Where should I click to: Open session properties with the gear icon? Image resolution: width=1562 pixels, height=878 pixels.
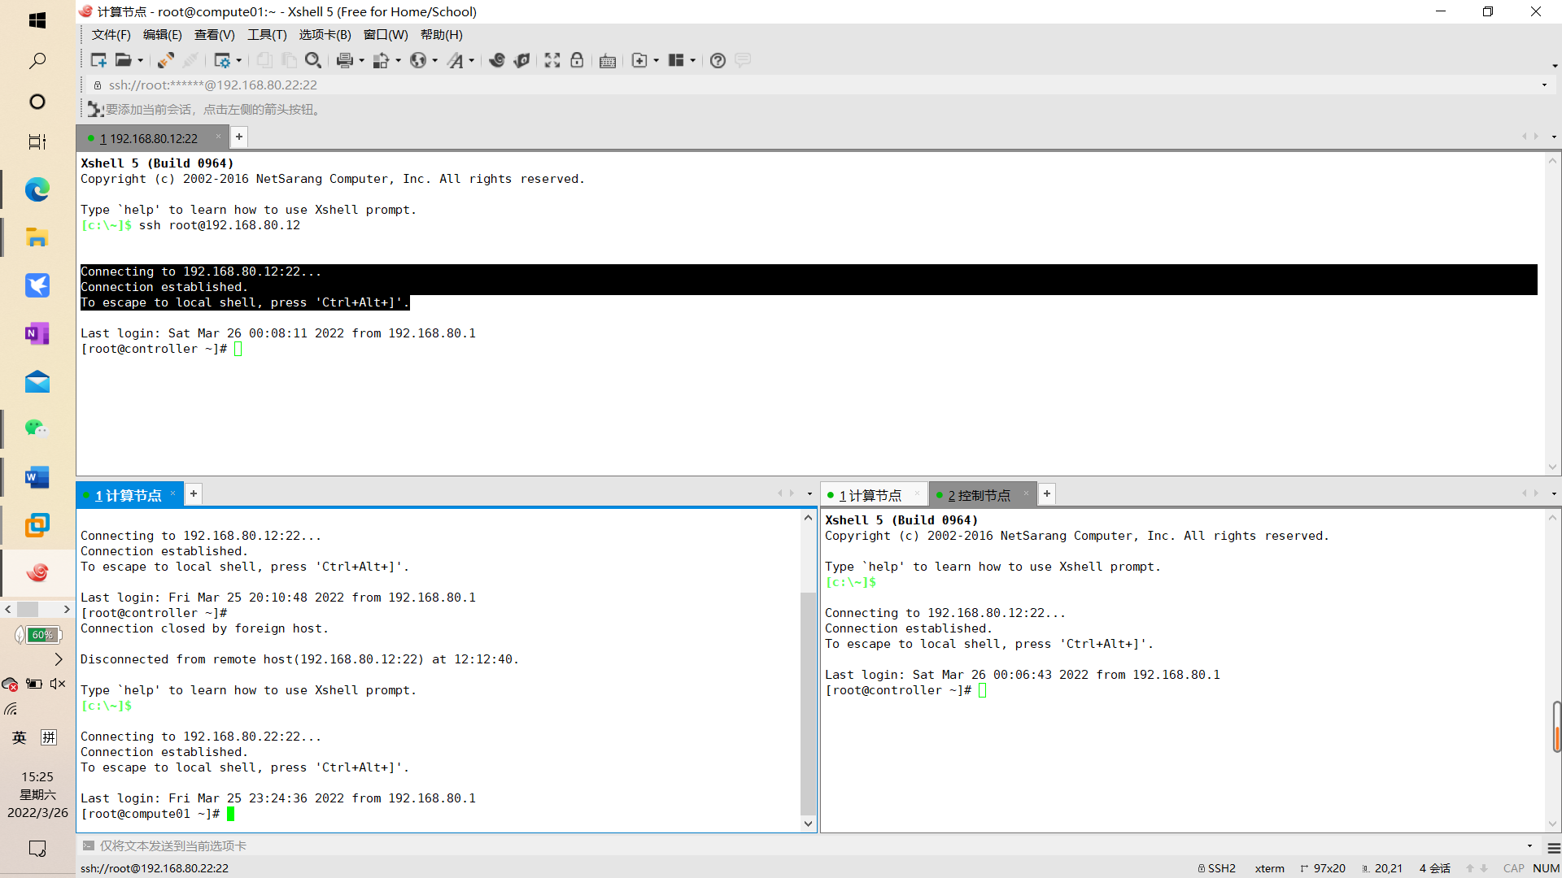222,60
